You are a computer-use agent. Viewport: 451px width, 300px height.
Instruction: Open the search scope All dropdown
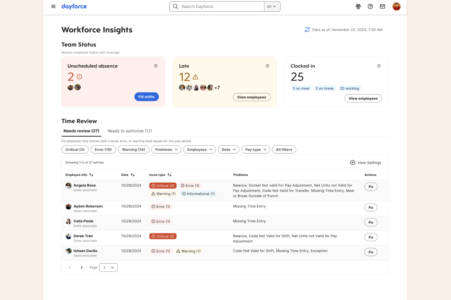[272, 6]
